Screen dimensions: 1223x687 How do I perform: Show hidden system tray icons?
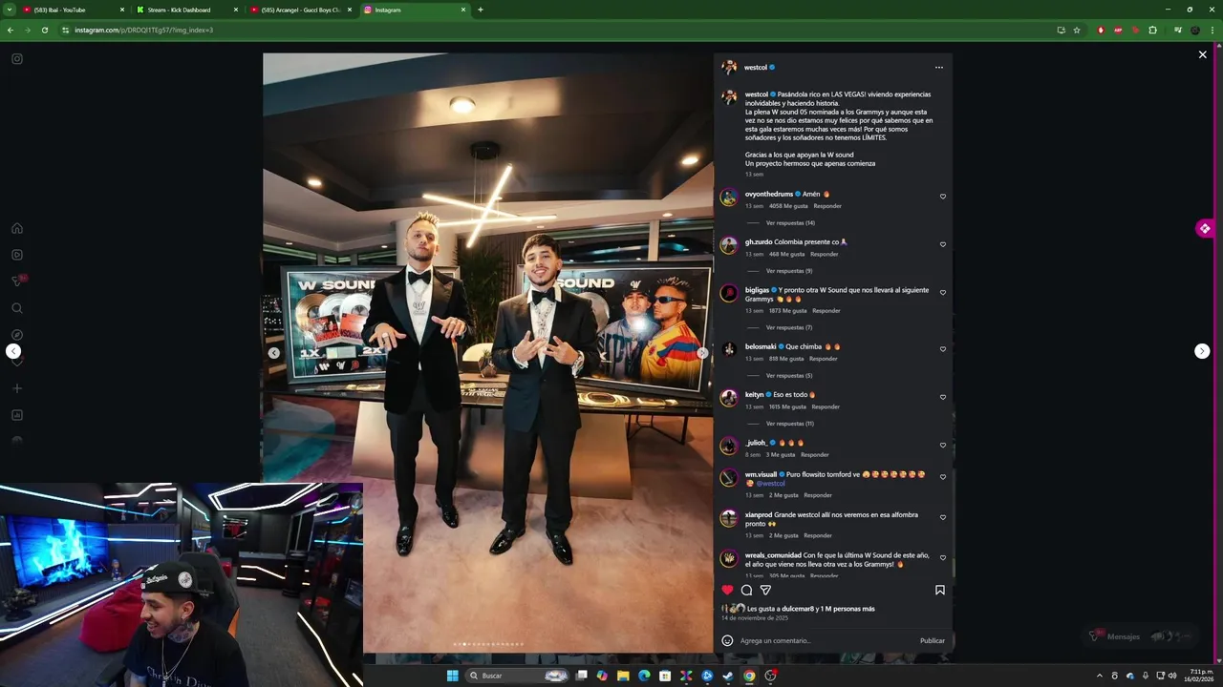[1099, 676]
